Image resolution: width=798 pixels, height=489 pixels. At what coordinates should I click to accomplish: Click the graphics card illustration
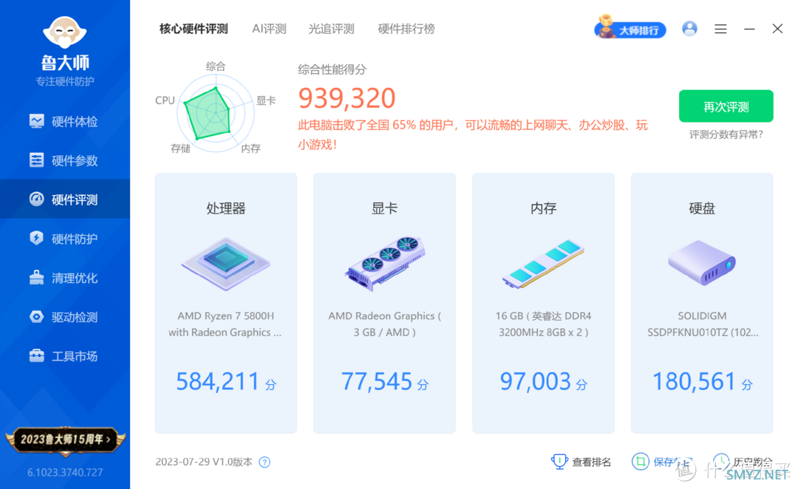pyautogui.click(x=385, y=264)
